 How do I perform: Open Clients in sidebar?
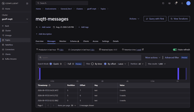coord(6,54)
